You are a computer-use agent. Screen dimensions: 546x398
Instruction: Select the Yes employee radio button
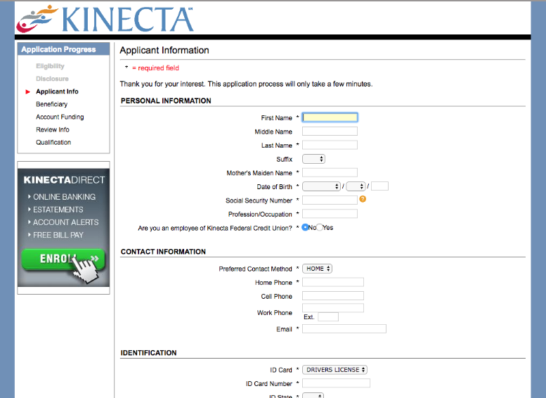(x=319, y=227)
